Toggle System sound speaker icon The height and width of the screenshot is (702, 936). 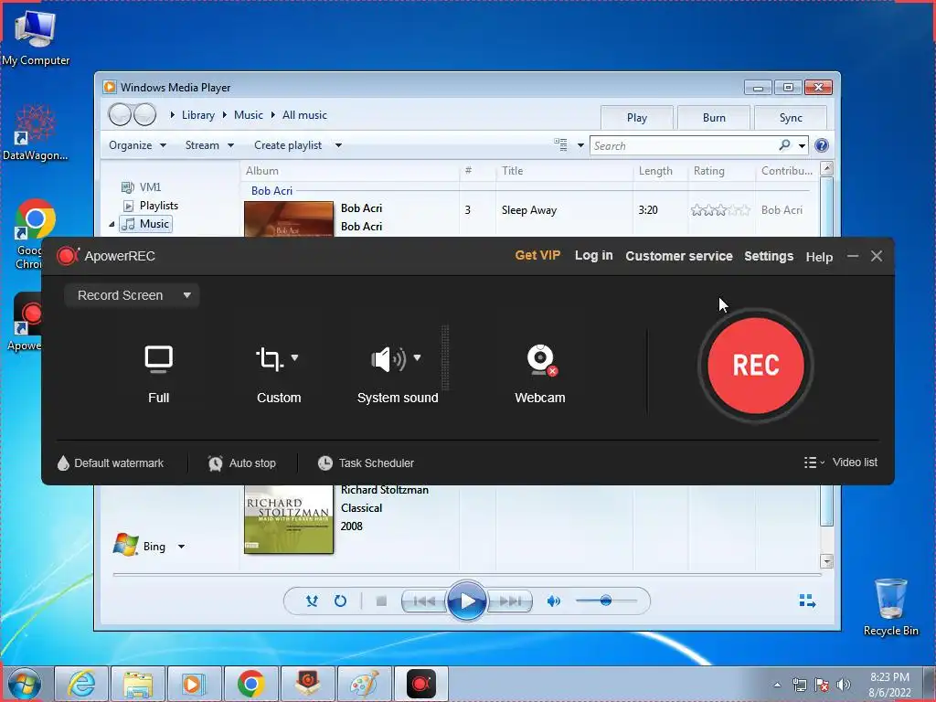pos(388,359)
